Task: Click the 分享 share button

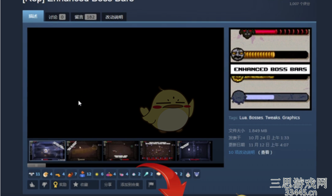Action: pyautogui.click(x=108, y=185)
